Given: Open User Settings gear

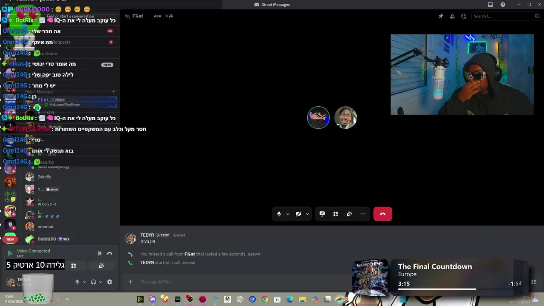Looking at the screenshot, I should (x=110, y=282).
